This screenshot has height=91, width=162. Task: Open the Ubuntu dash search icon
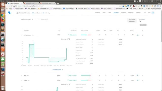[3, 5]
